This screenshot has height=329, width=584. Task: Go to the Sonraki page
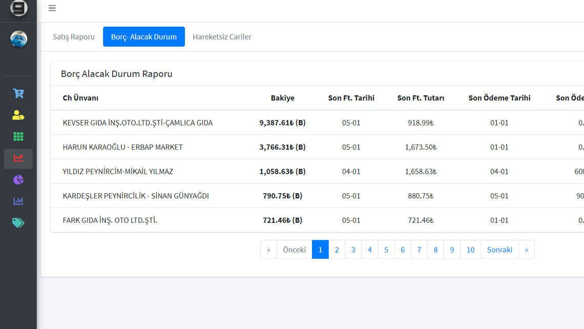[499, 250]
